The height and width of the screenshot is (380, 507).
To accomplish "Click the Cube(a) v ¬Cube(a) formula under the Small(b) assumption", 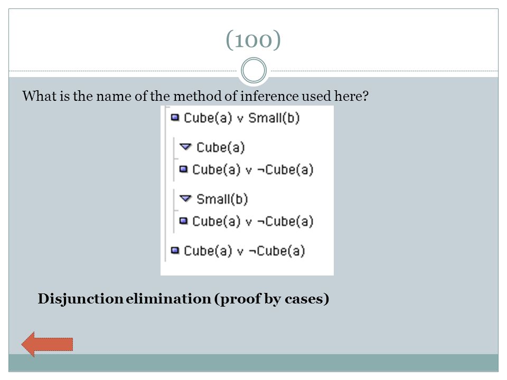I will click(x=253, y=221).
